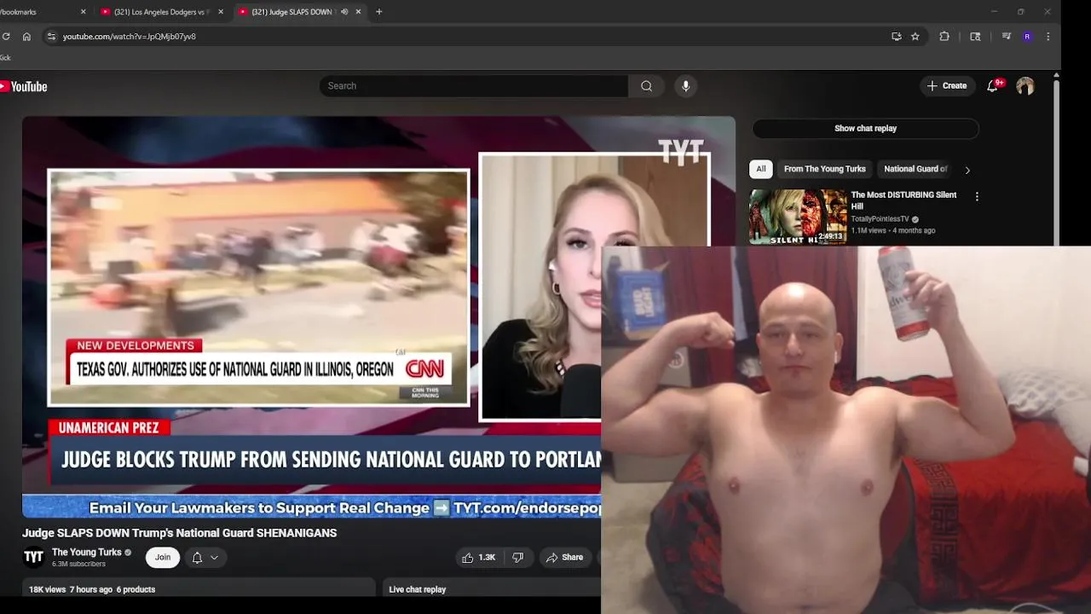Open the Chrome profile R avatar
Viewport: 1091px width, 614px height.
[x=1027, y=37]
